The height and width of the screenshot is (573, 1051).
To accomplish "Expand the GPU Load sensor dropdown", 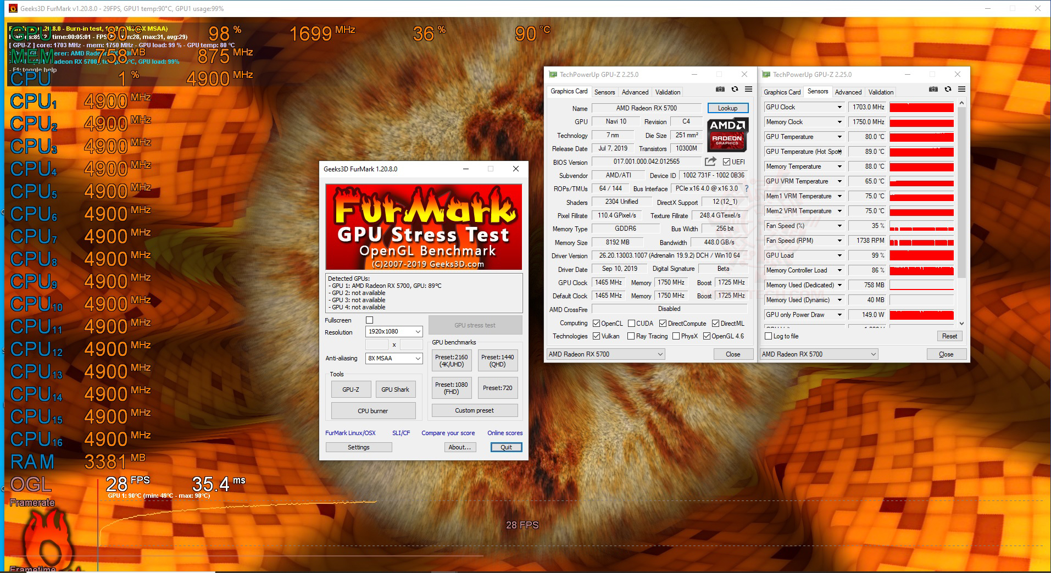I will coord(839,255).
